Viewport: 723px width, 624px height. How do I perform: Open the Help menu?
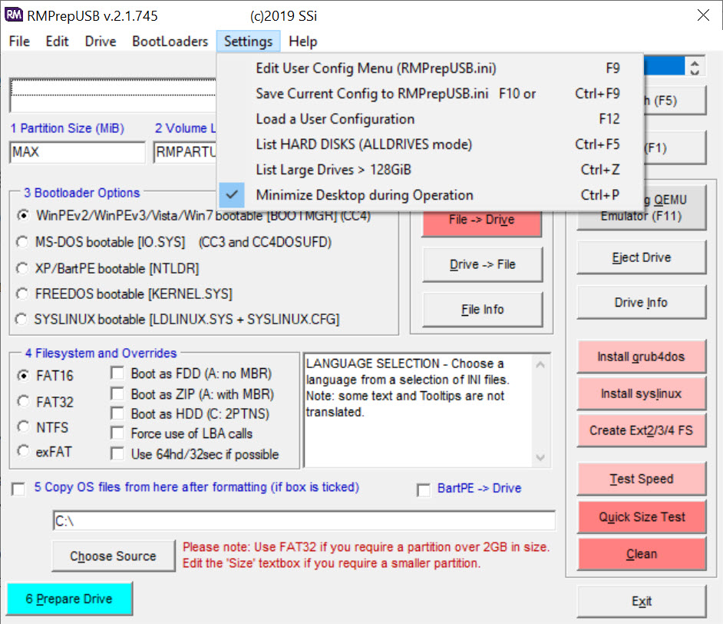click(303, 41)
